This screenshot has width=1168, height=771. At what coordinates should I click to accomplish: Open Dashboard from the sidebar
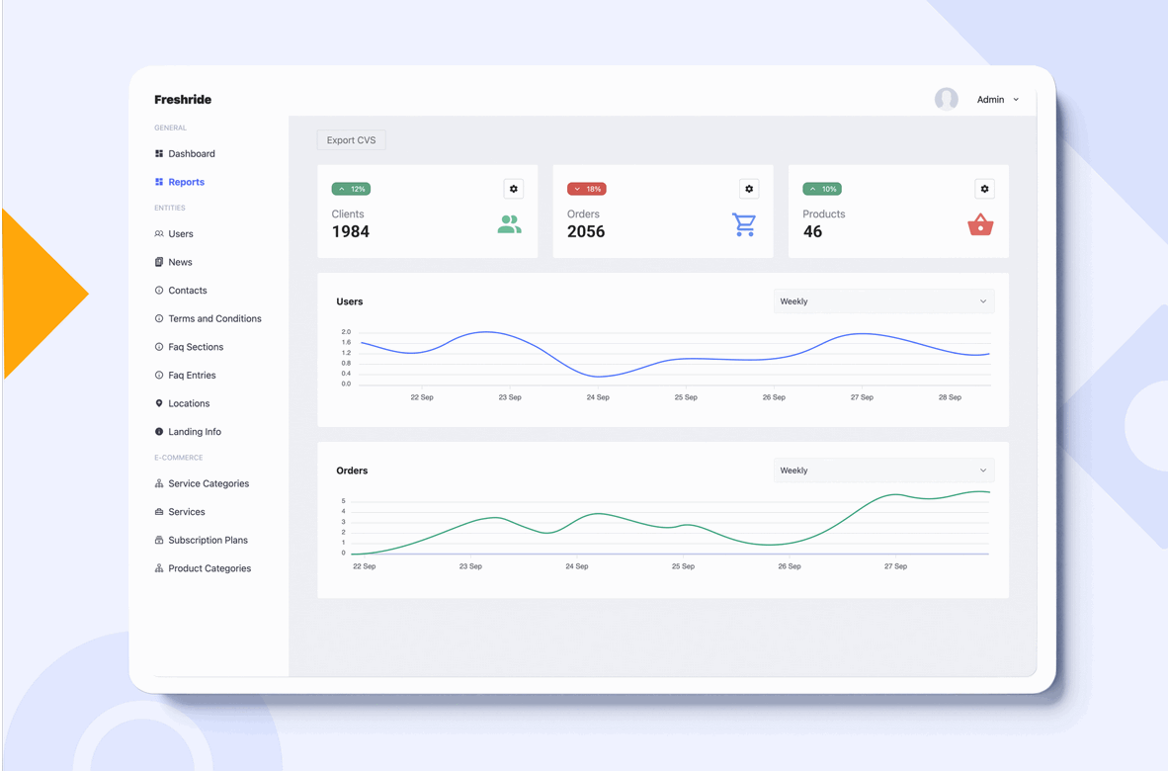click(x=191, y=154)
